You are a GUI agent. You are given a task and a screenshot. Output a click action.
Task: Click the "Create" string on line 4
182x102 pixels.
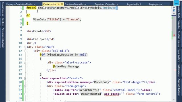tap(73, 20)
